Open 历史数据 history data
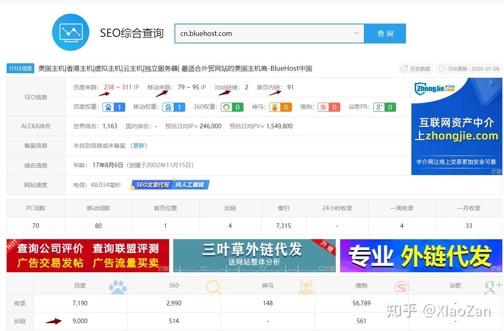504x331 pixels. pos(416,69)
